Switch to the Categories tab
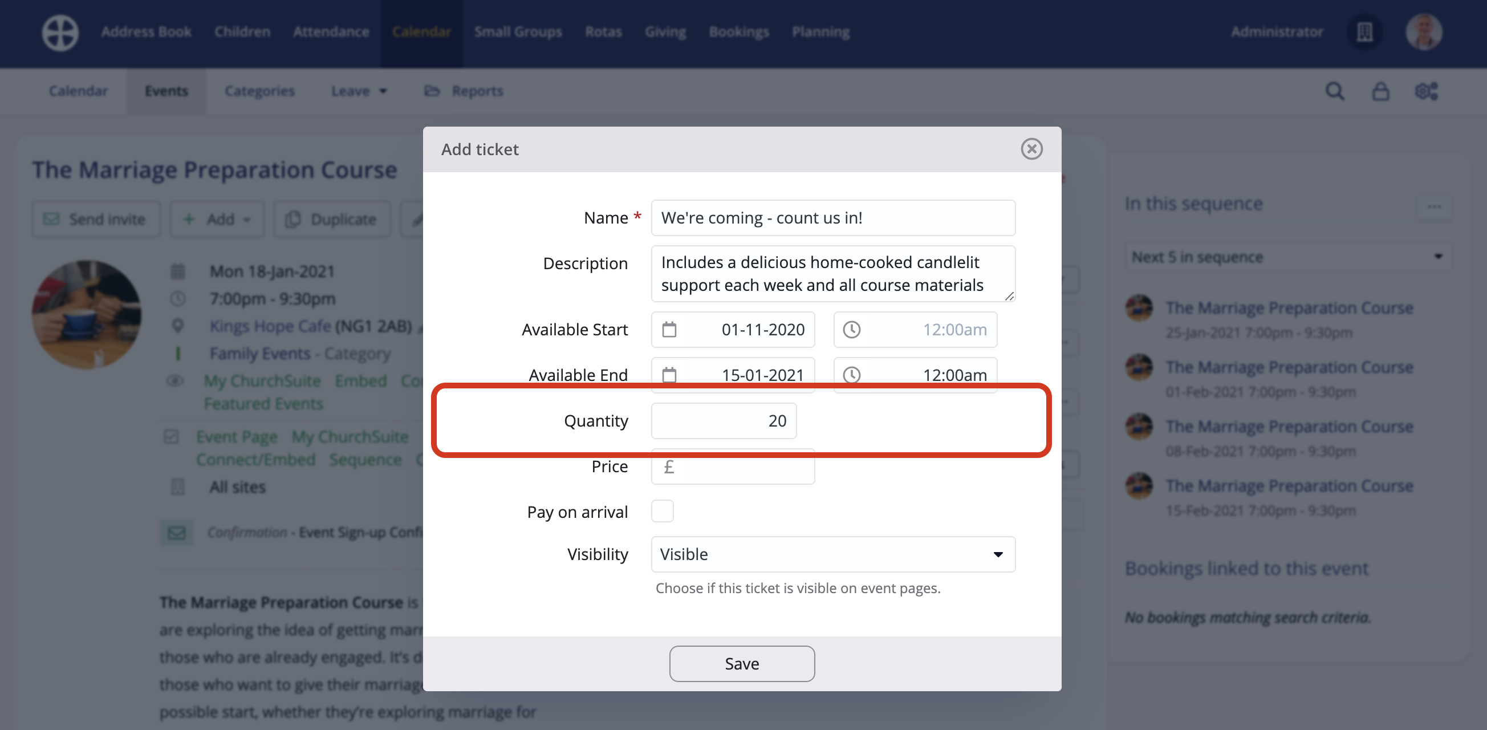 (x=259, y=91)
